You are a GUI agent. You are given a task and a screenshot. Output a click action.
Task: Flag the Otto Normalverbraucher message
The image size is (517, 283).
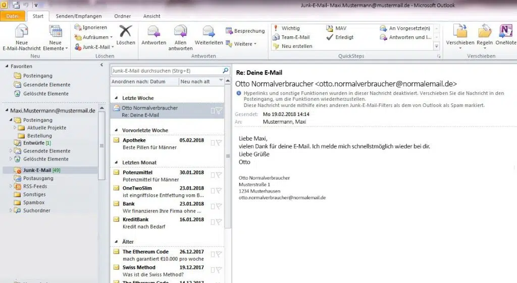pos(219,110)
